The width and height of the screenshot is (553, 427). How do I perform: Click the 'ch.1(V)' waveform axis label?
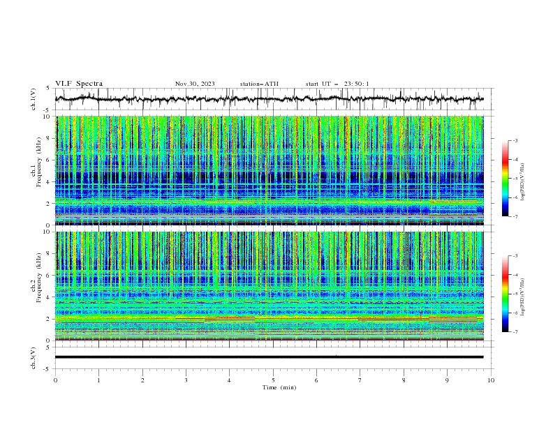(x=34, y=99)
